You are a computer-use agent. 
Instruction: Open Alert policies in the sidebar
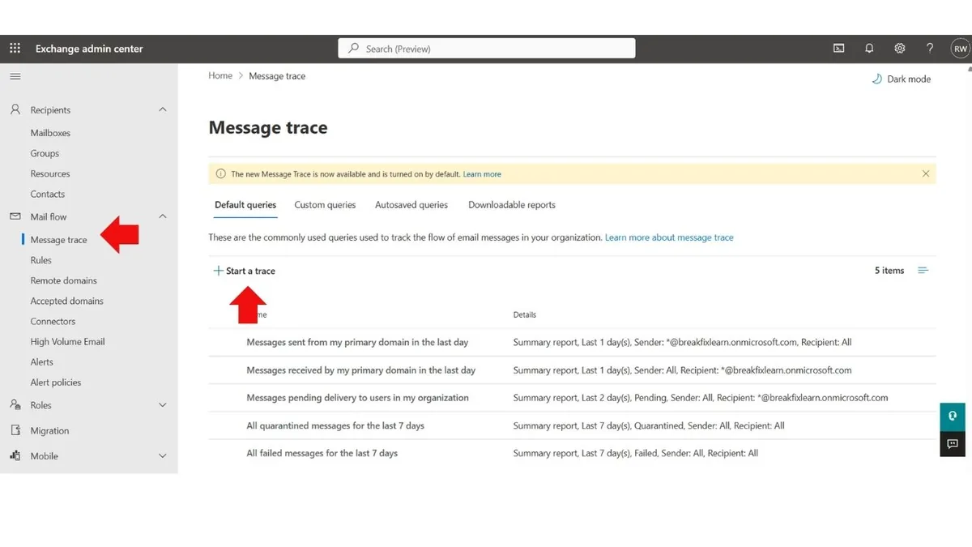[56, 382]
